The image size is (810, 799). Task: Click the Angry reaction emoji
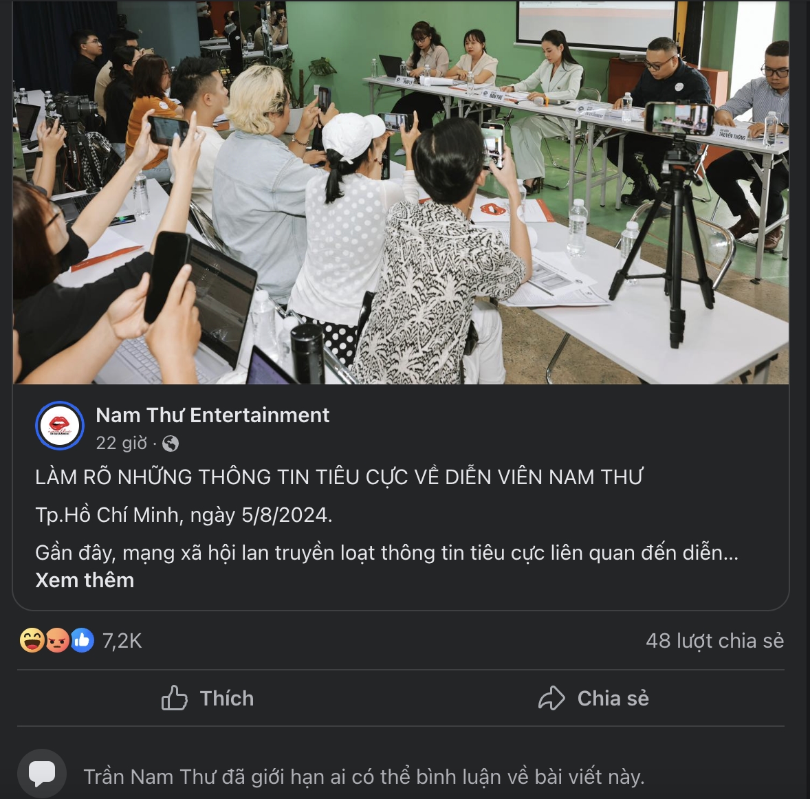(x=57, y=640)
